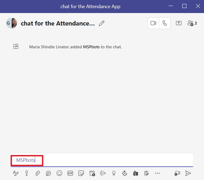Start a video call

tap(153, 23)
